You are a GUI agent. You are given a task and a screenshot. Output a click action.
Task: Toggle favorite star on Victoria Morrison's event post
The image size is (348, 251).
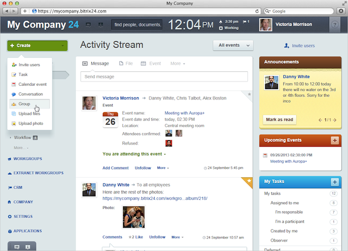pyautogui.click(x=250, y=94)
